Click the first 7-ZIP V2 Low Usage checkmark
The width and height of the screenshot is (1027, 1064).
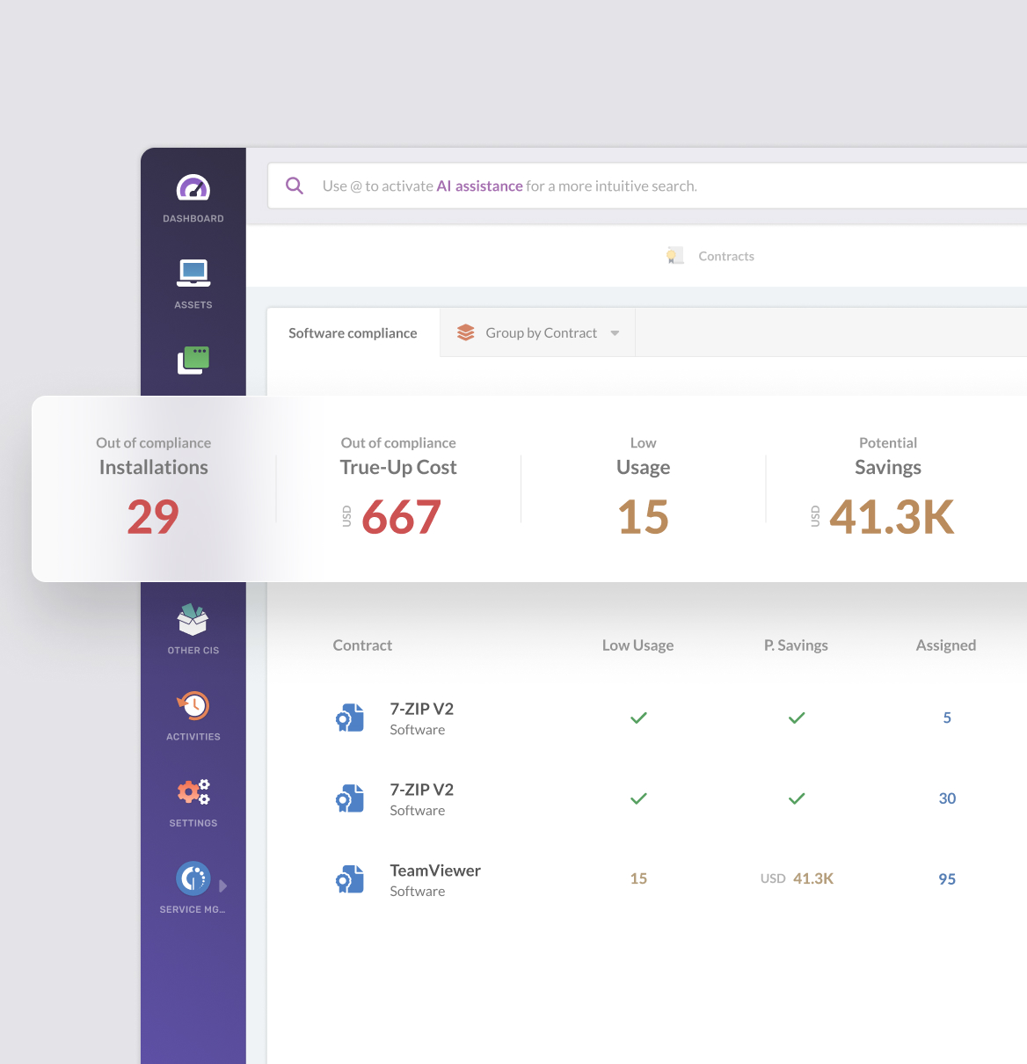pyautogui.click(x=638, y=718)
